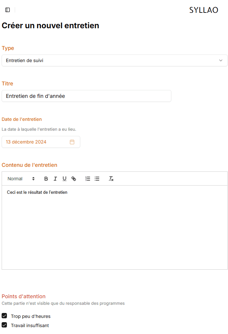Viewport: 228px width, 334px height.
Task: Click in the Titre input field
Action: (86, 96)
